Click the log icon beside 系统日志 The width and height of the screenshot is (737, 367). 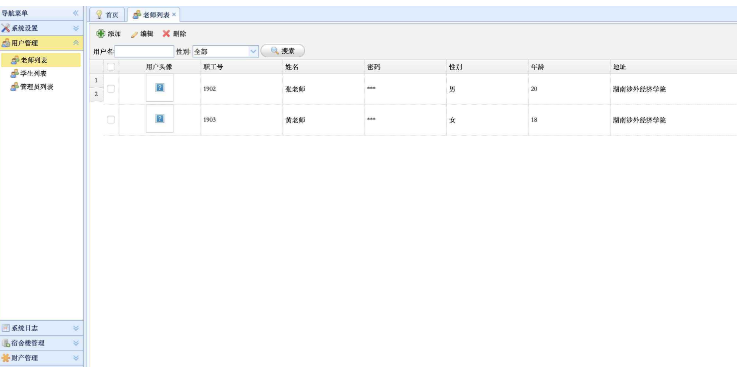5,328
